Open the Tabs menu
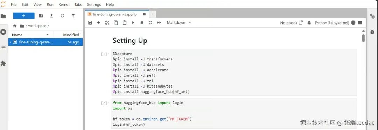378x130 pixels. pyautogui.click(x=78, y=4)
